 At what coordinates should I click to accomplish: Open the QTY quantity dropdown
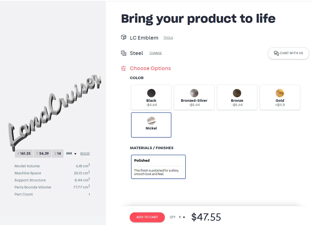click(182, 217)
